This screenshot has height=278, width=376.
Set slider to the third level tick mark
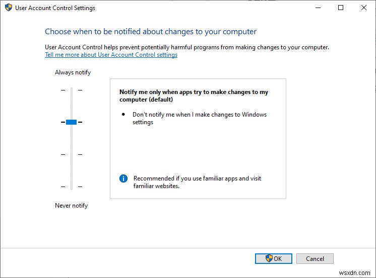coord(72,154)
